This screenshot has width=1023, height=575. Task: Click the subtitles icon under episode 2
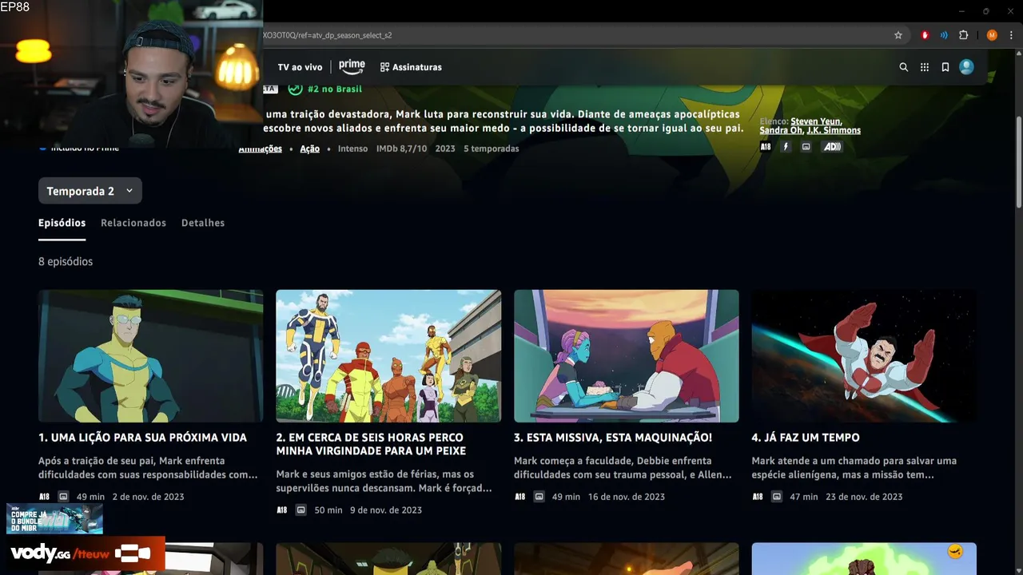[301, 510]
